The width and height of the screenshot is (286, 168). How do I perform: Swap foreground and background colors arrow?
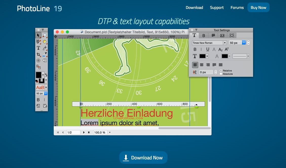pos(46,75)
